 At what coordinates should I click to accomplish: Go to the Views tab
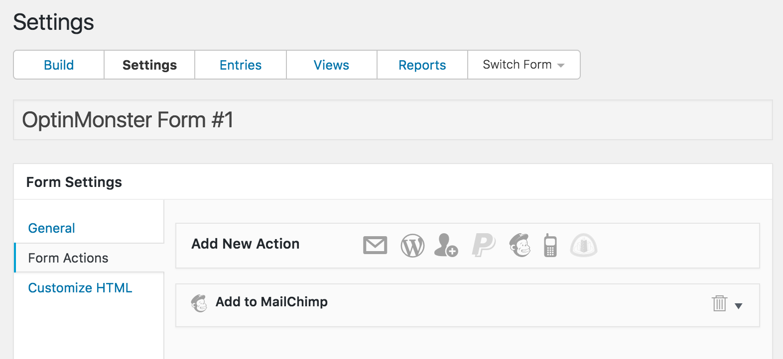coord(331,65)
